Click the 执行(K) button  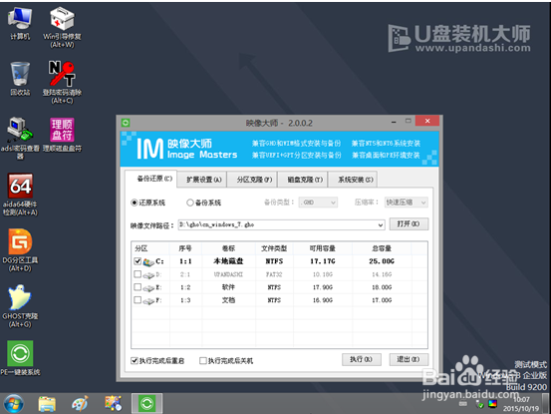click(362, 359)
